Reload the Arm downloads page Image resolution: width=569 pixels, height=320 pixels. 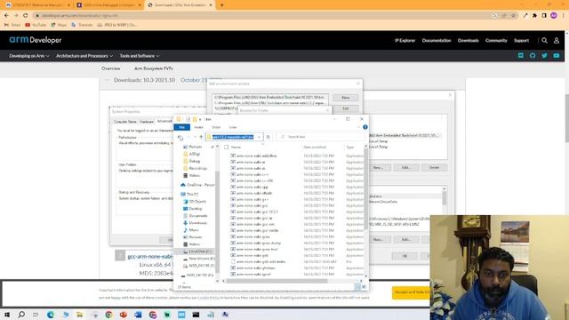click(x=26, y=16)
